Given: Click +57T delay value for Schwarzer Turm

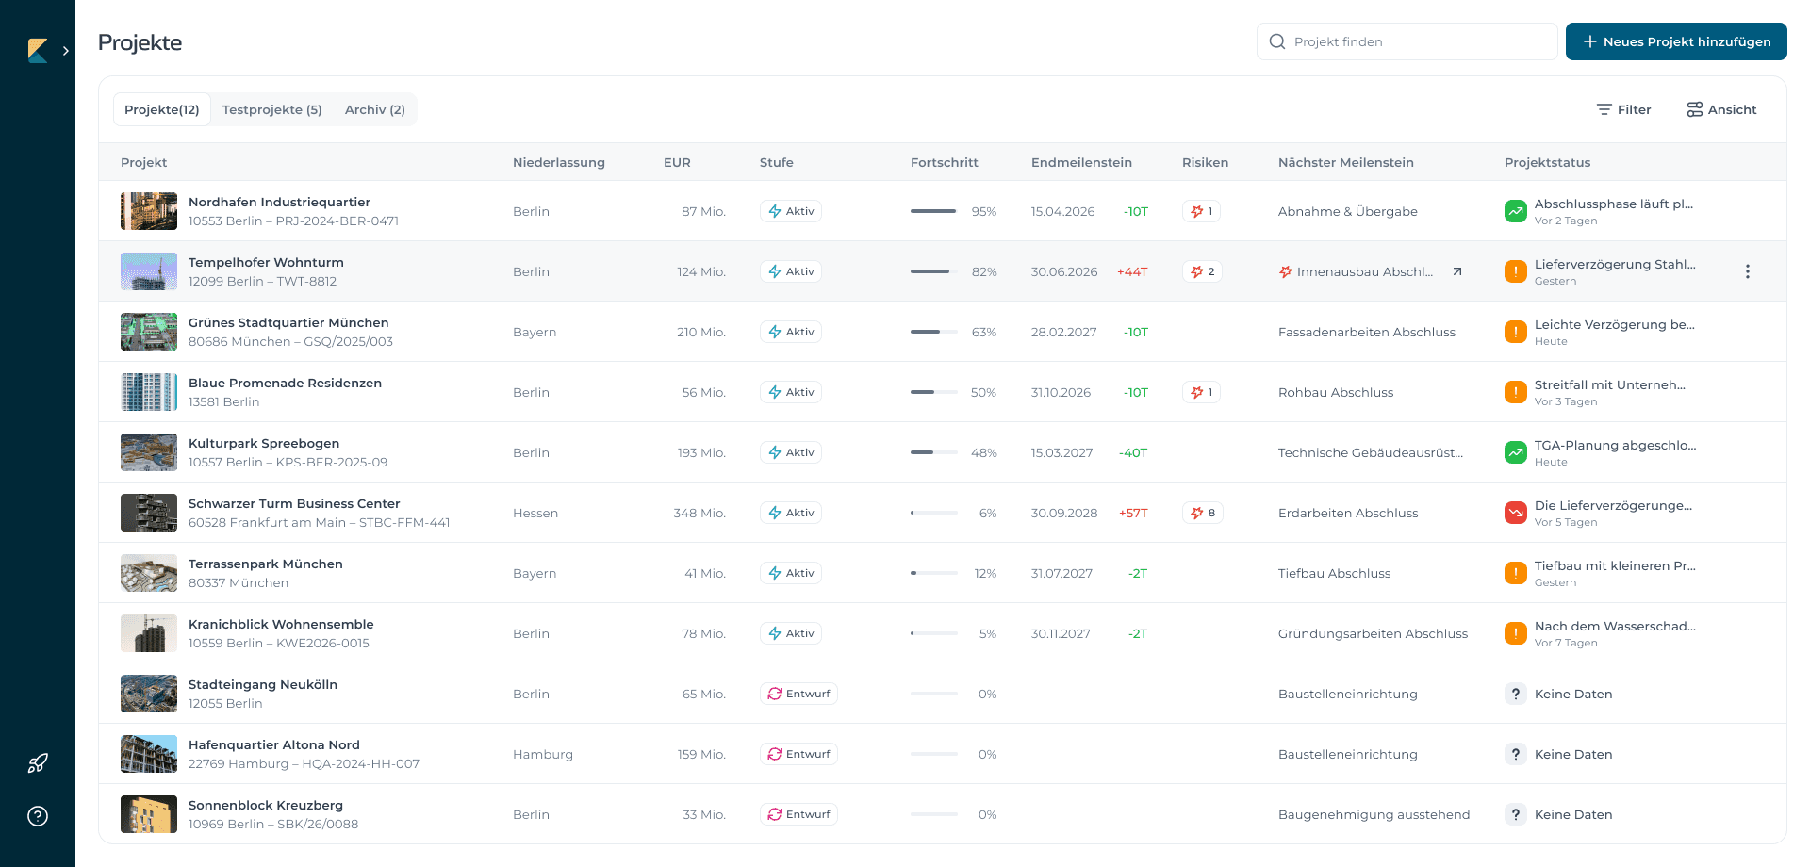Looking at the screenshot, I should coord(1133,513).
